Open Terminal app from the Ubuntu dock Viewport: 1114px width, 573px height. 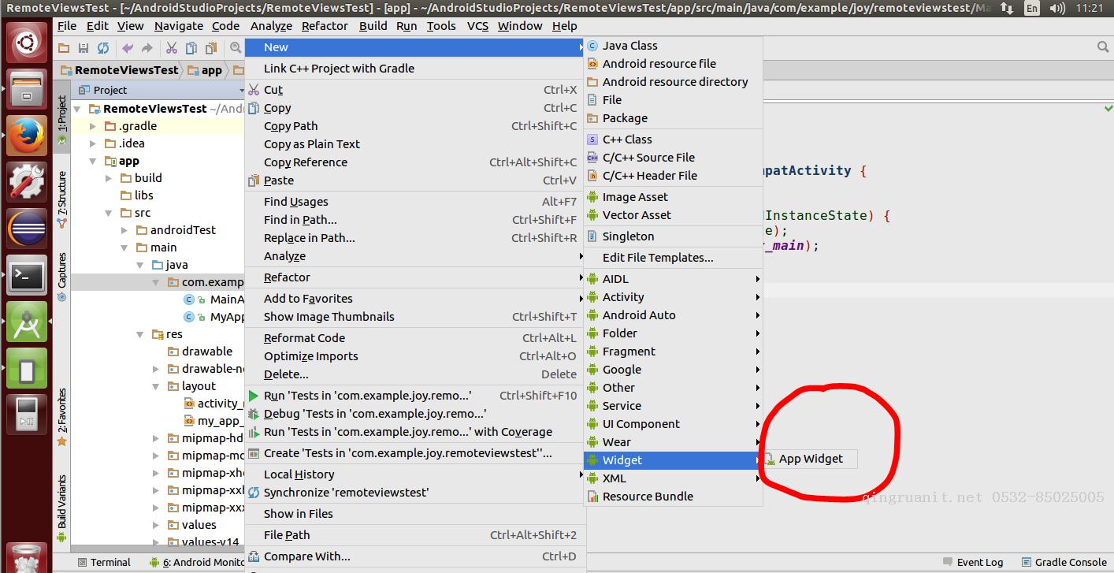[27, 276]
